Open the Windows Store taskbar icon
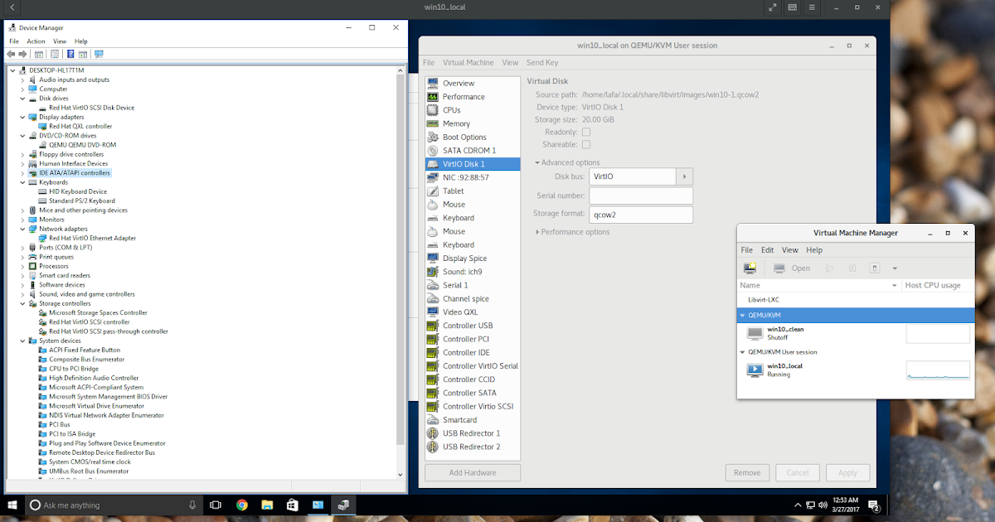The width and height of the screenshot is (995, 522). (292, 505)
